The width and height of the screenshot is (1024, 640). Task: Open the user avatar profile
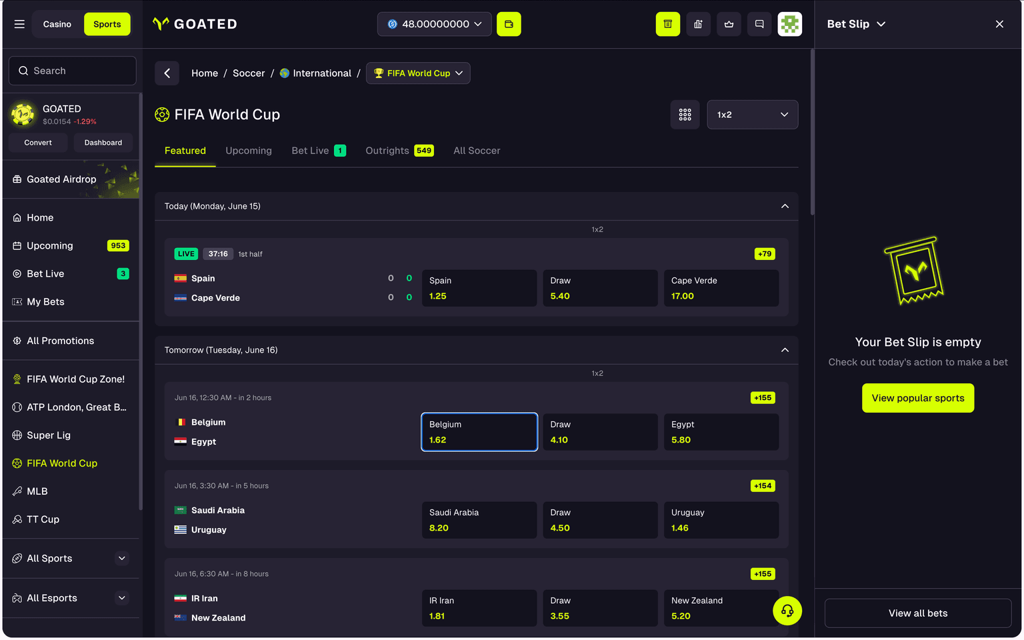790,24
